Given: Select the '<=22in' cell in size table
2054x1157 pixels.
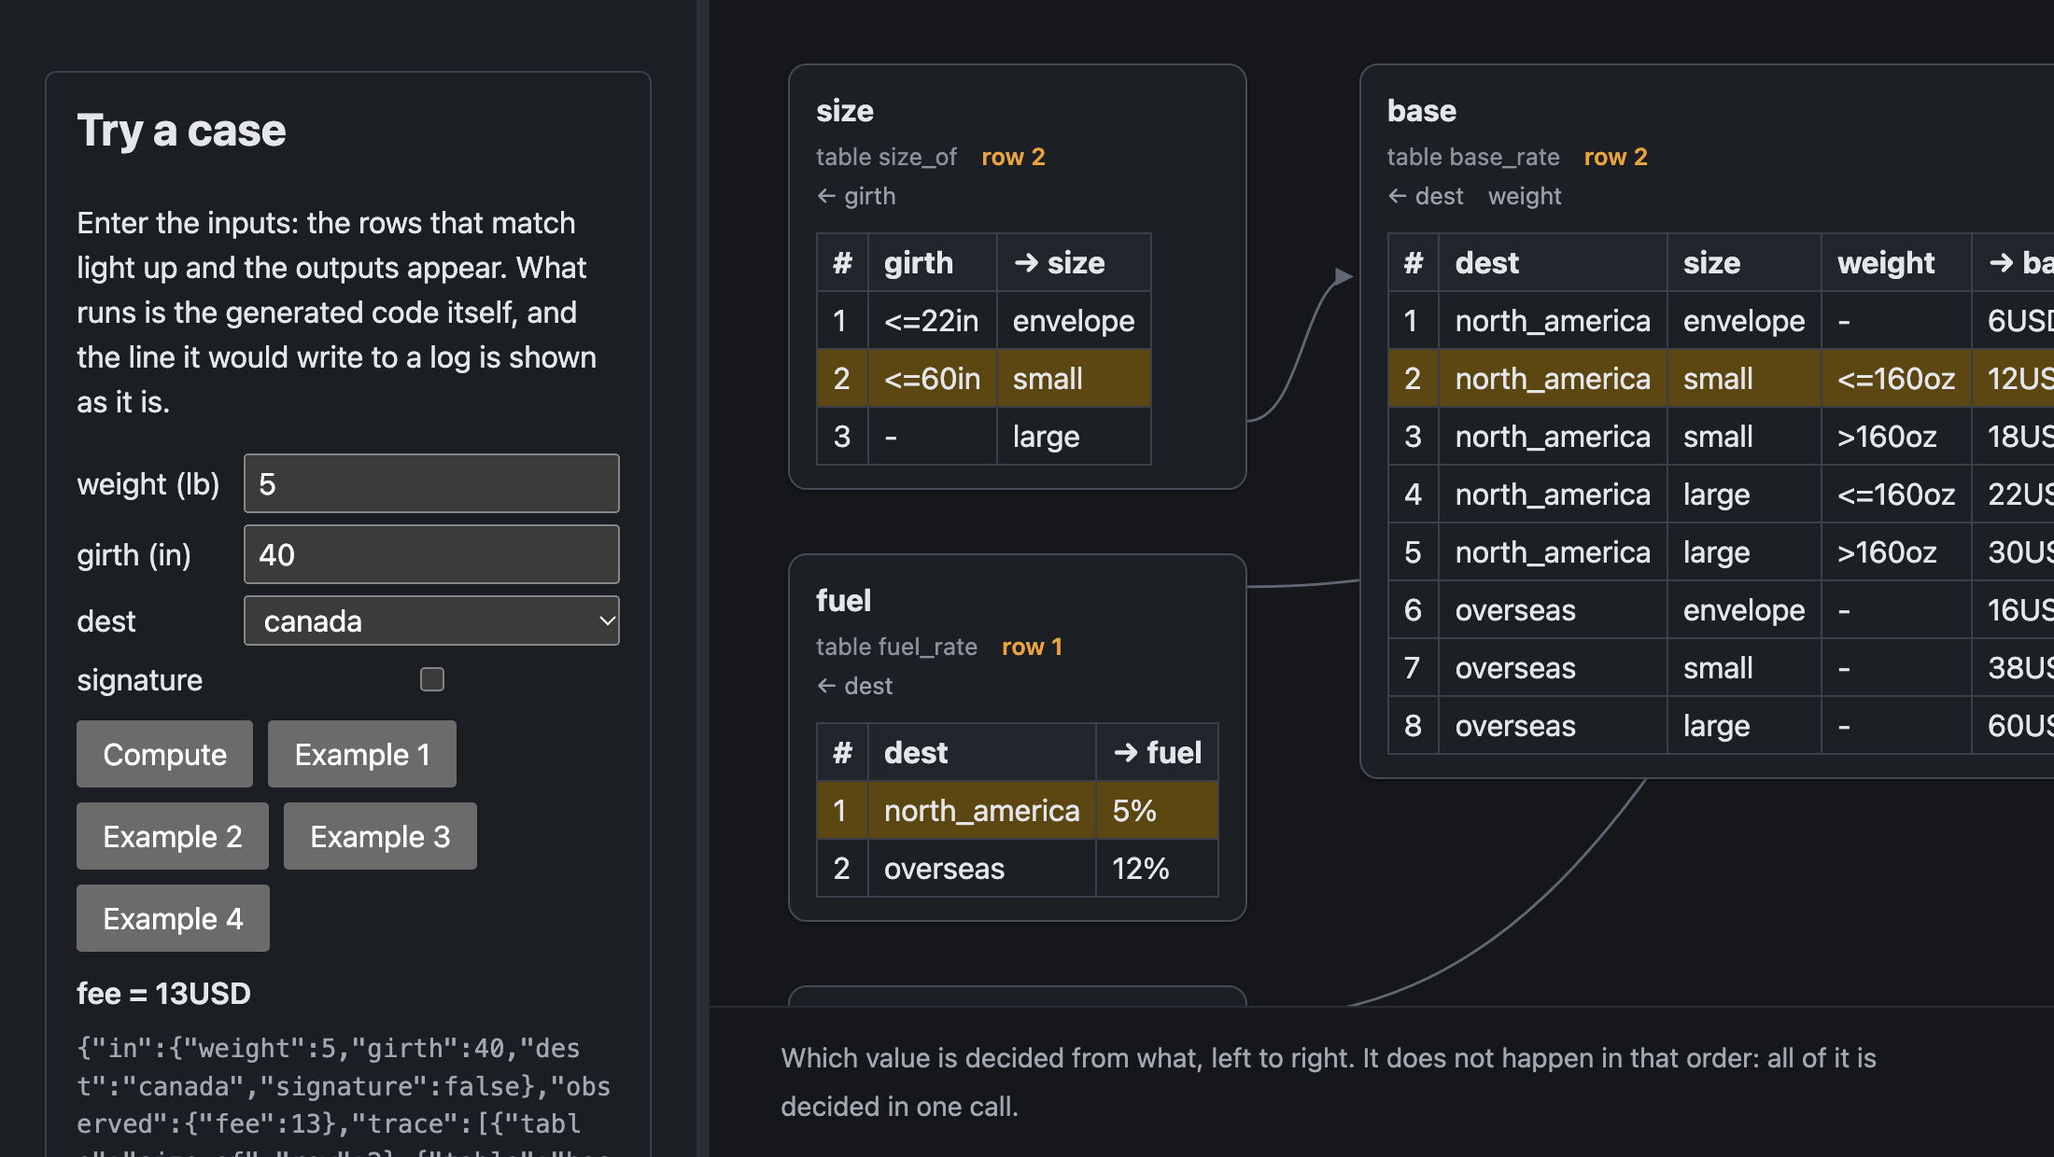Looking at the screenshot, I should pos(932,321).
